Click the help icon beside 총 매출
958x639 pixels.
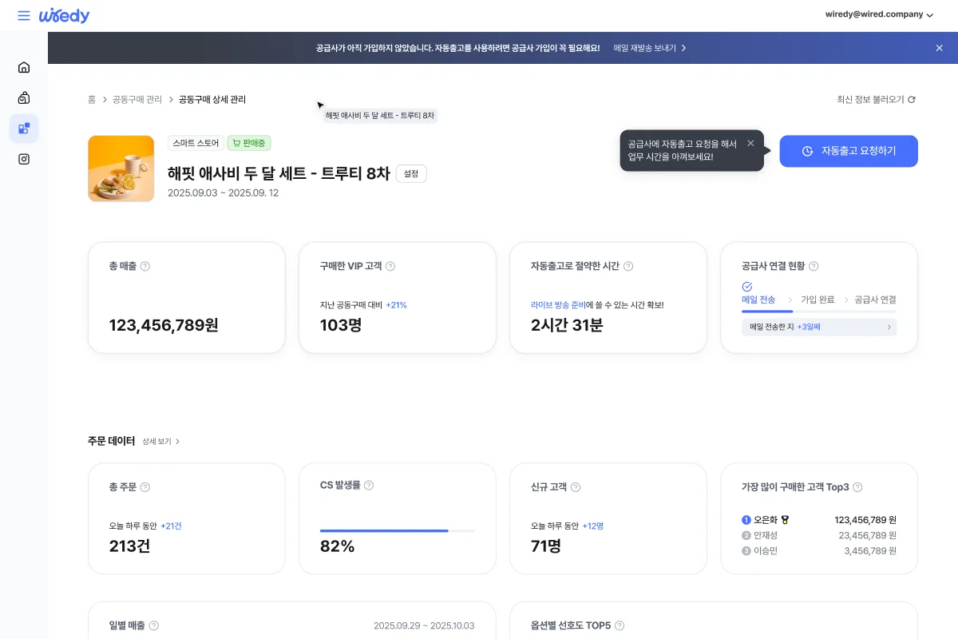(145, 266)
